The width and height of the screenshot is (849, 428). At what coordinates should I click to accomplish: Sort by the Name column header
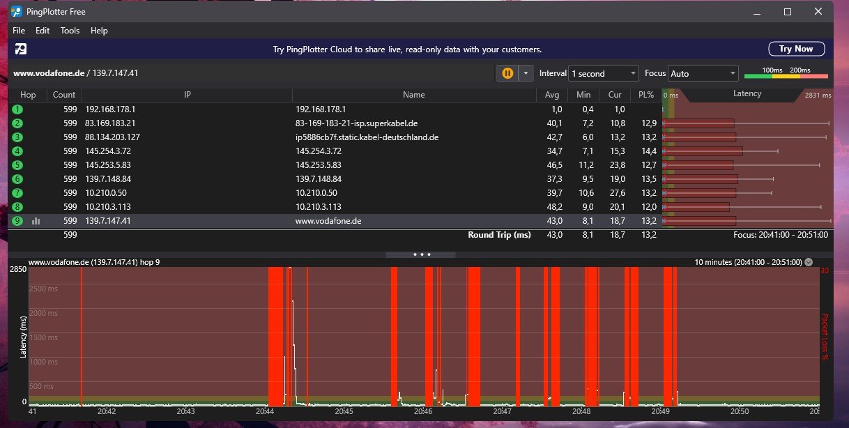tap(414, 94)
